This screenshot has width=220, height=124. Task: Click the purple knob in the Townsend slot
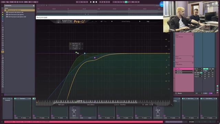click(15, 116)
